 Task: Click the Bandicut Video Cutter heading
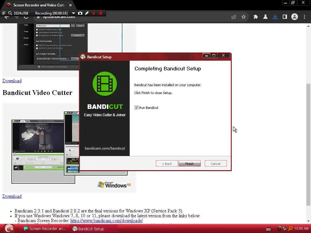(37, 93)
